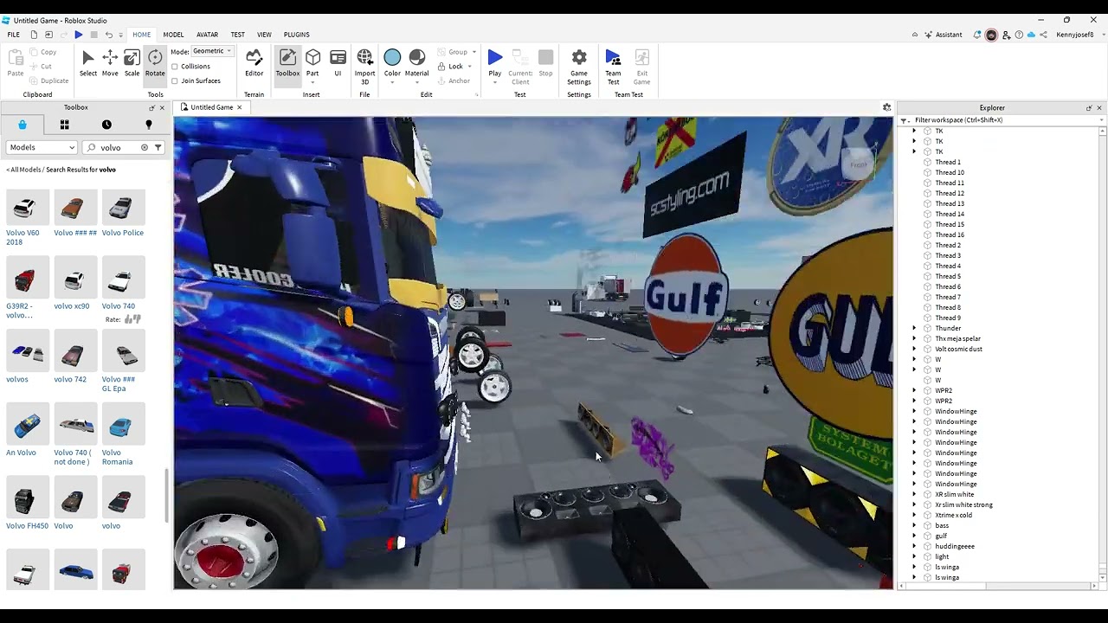The image size is (1108, 623).
Task: Open the Lock dropdown
Action: pyautogui.click(x=469, y=67)
